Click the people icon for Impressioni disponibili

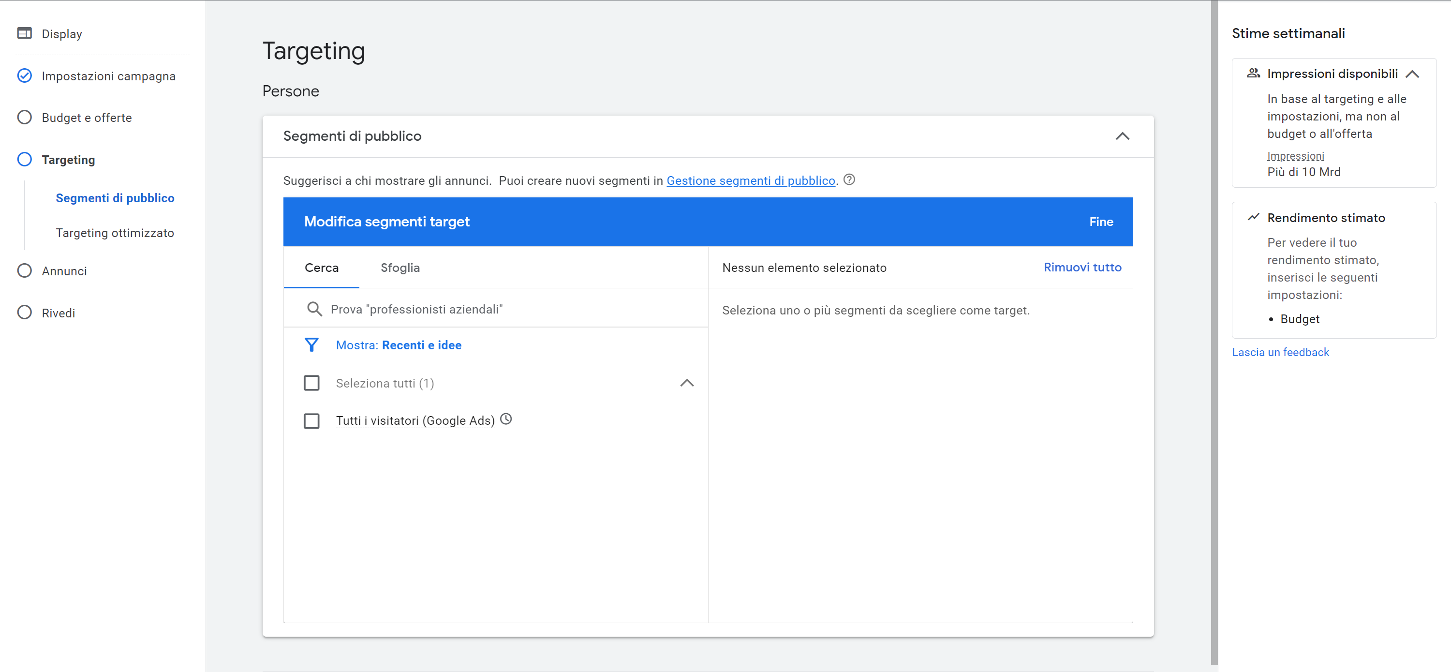click(x=1253, y=73)
